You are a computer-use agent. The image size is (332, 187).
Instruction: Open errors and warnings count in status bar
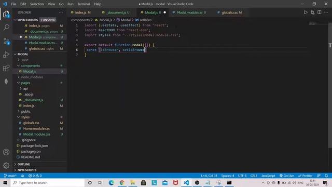tap(35, 176)
